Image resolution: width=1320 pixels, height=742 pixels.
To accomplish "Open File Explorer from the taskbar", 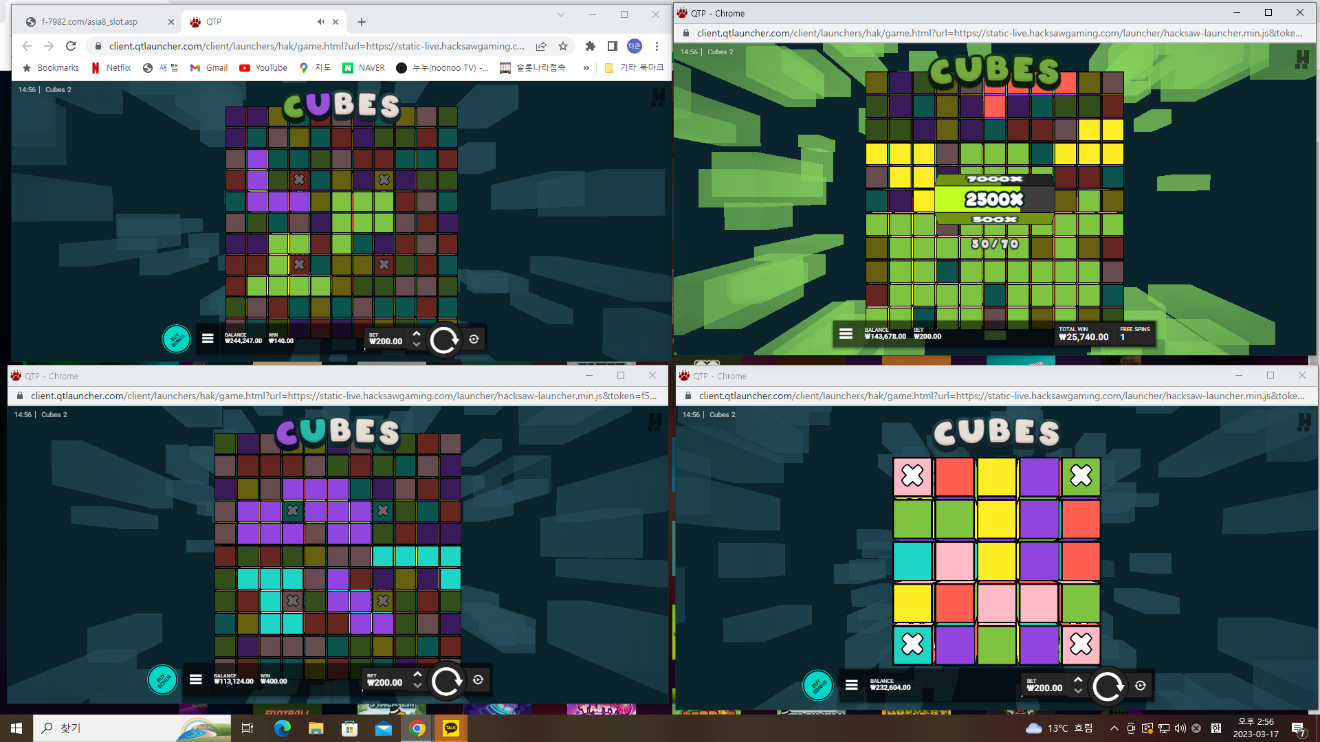I will click(x=316, y=728).
